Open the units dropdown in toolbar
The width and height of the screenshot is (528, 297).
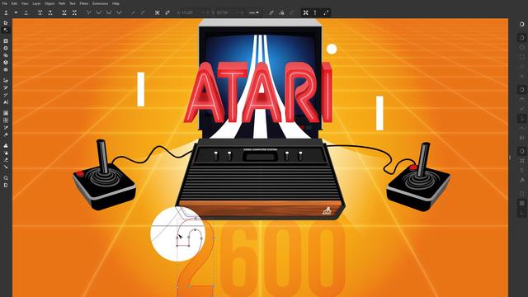(x=254, y=13)
